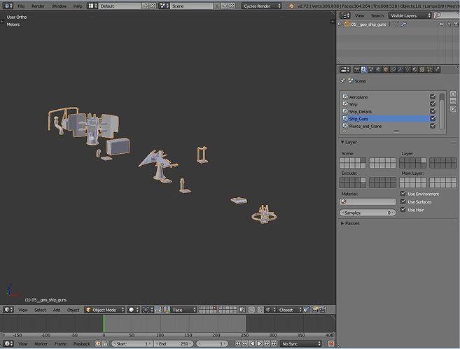The image size is (460, 349).
Task: Expand the 05__geo_ship_guns outliner item
Action: pyautogui.click(x=340, y=24)
